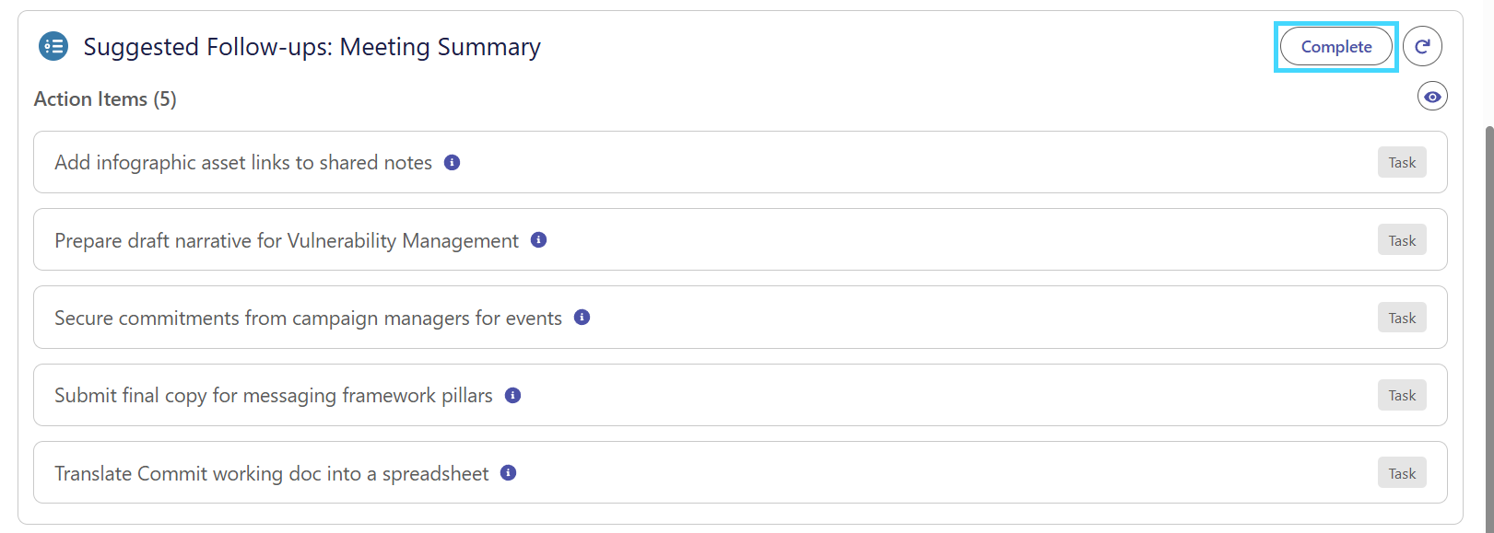Open info icon for messaging framework pillars item

(512, 395)
